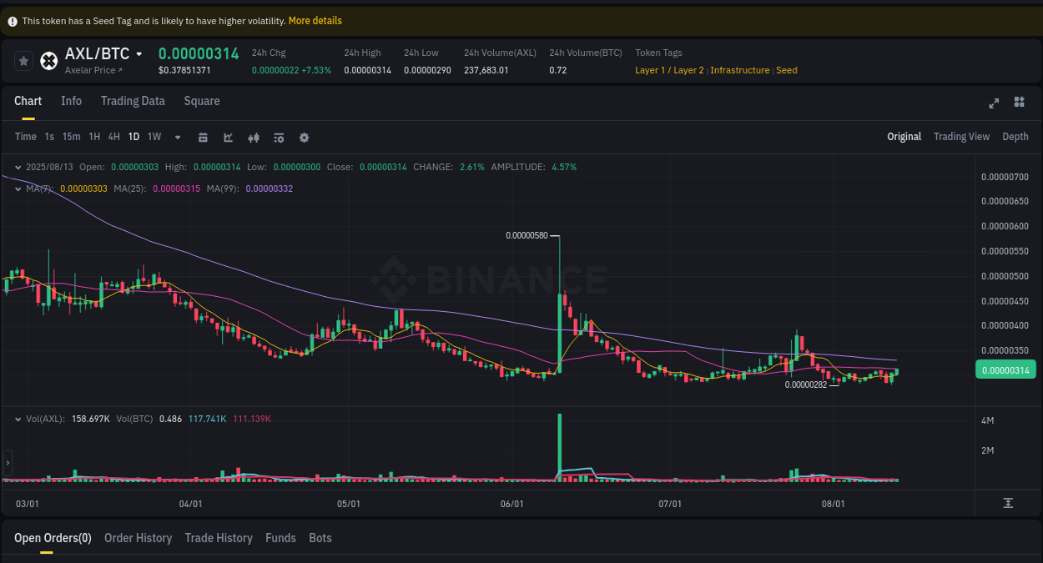Collapse the MA indicator values row
The width and height of the screenshot is (1043, 563).
[x=18, y=189]
